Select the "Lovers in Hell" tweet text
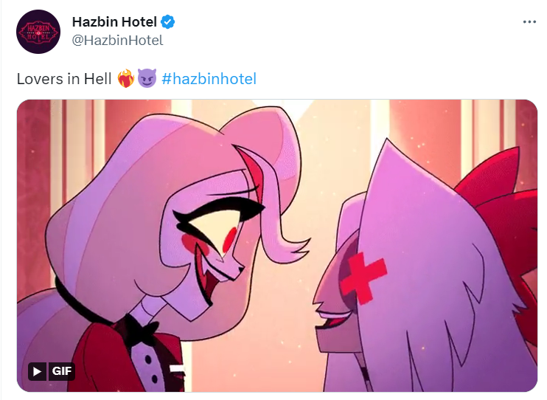Image resolution: width=547 pixels, height=400 pixels. [64, 79]
